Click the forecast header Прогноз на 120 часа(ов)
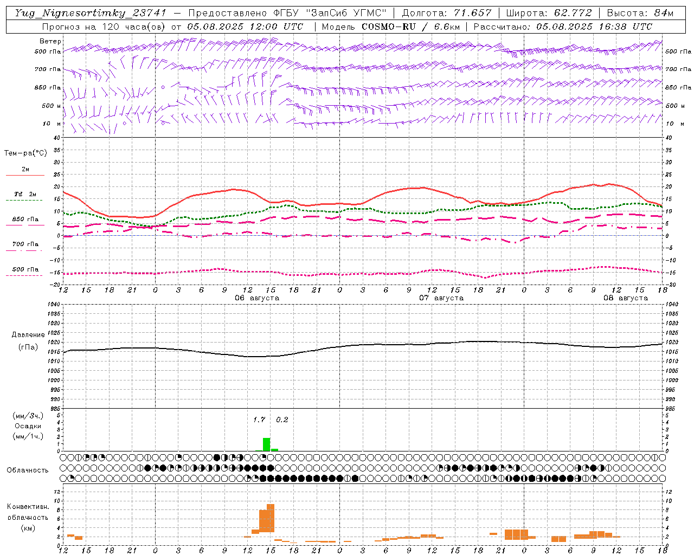The height and width of the screenshot is (555, 694). (x=104, y=27)
